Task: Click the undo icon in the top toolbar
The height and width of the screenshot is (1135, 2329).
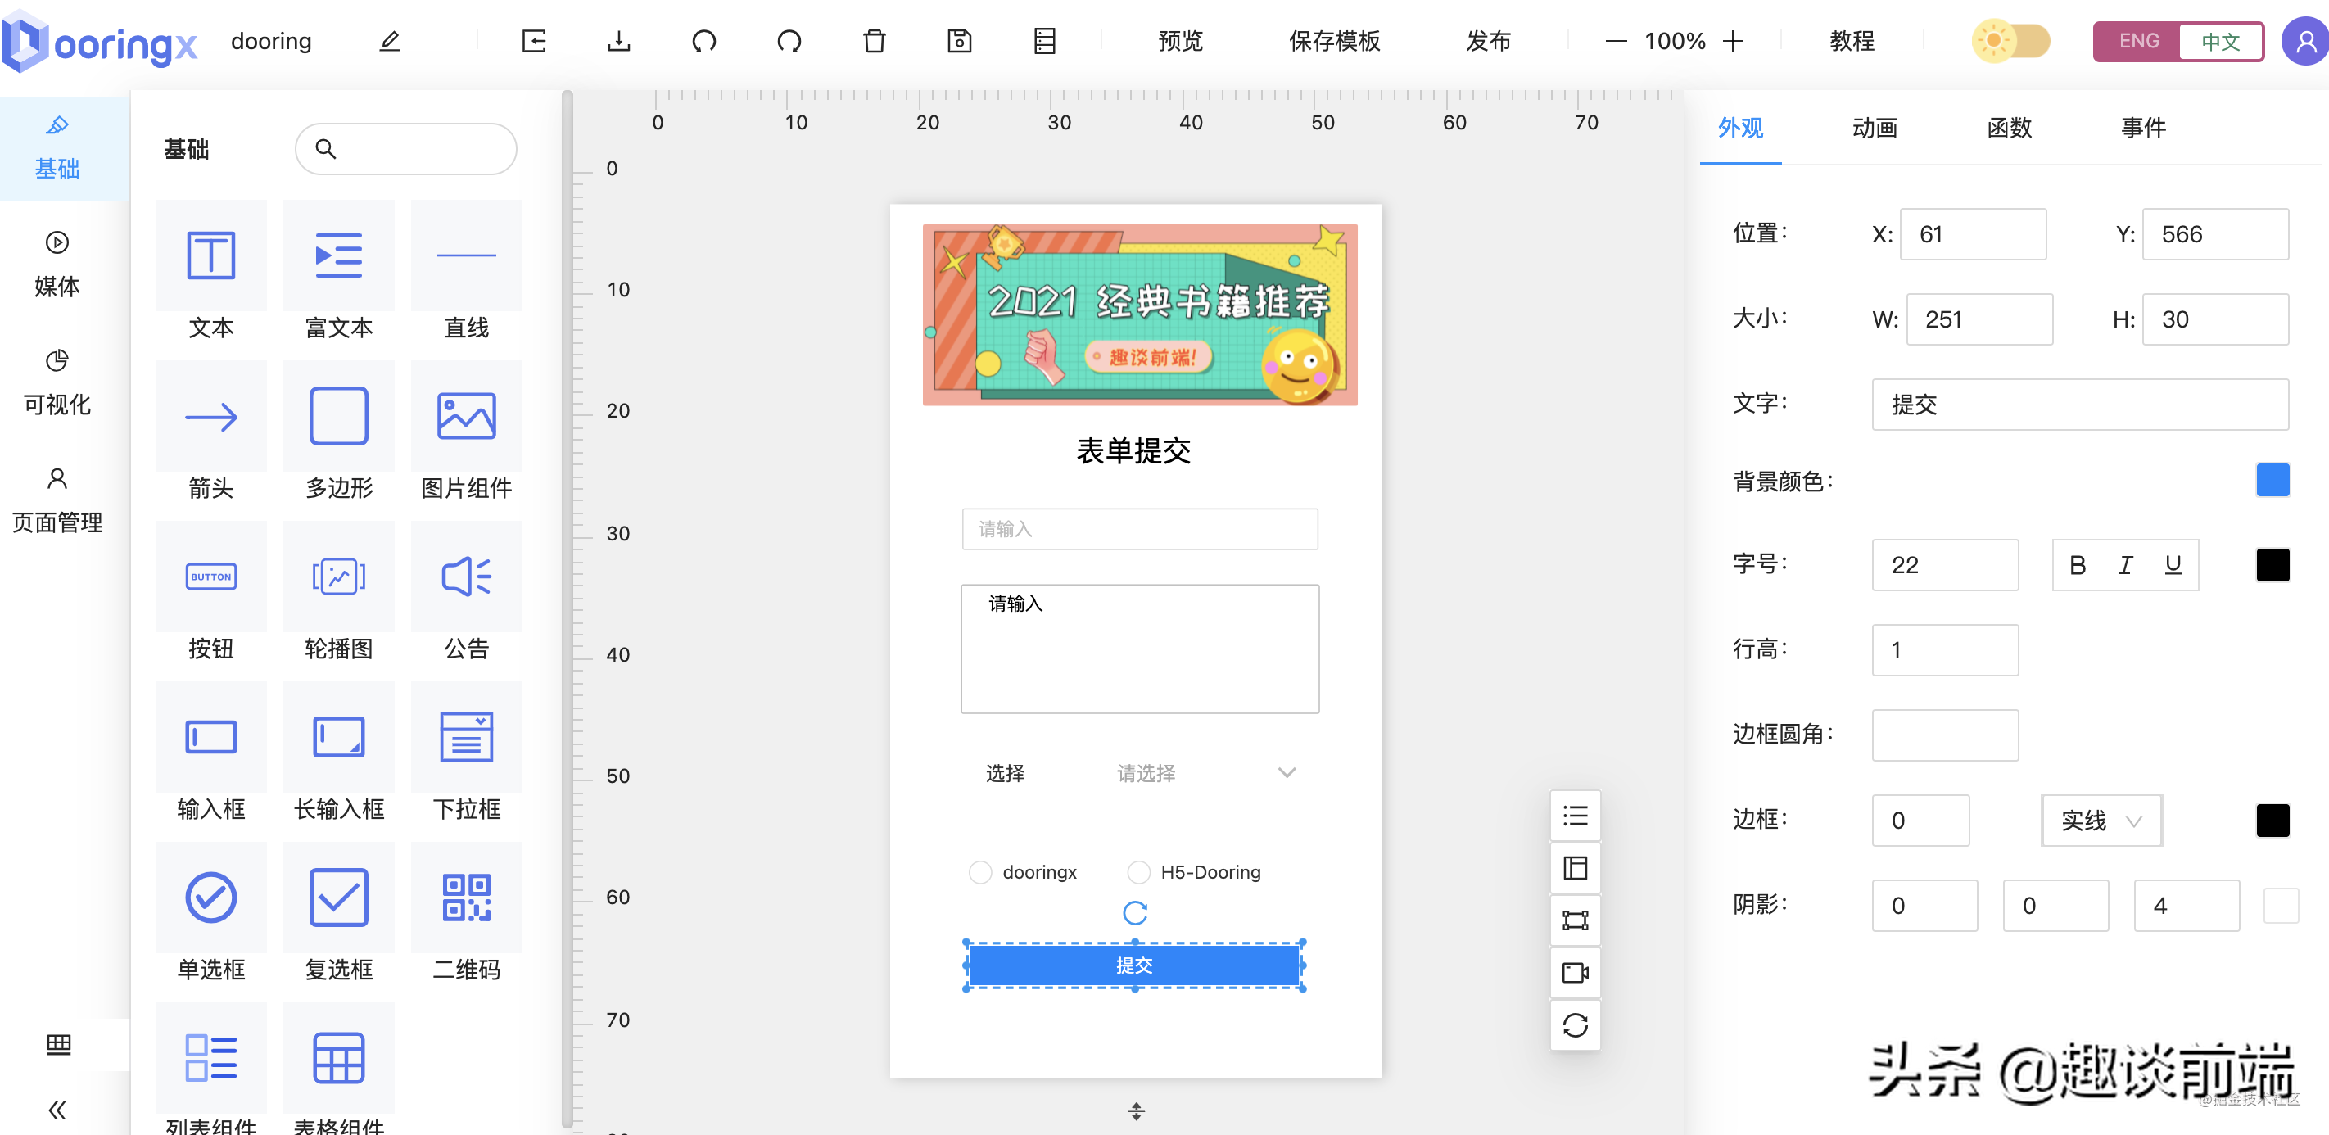Action: coord(704,41)
